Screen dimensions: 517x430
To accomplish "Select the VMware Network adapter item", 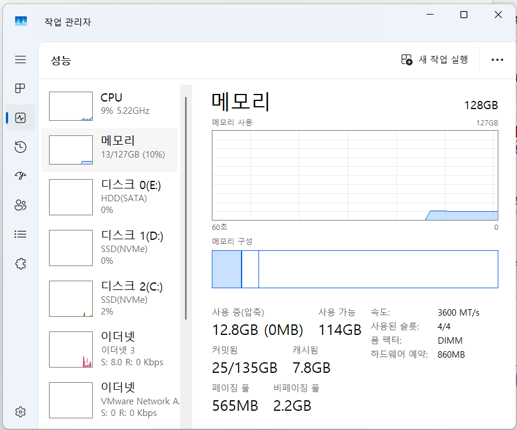I will [110, 400].
